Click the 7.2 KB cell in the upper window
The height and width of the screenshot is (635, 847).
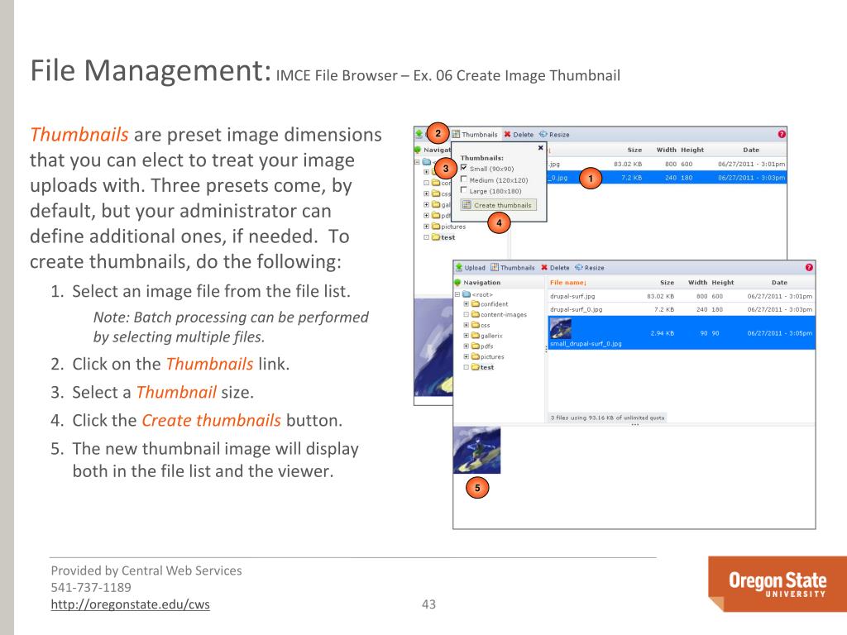click(x=631, y=178)
